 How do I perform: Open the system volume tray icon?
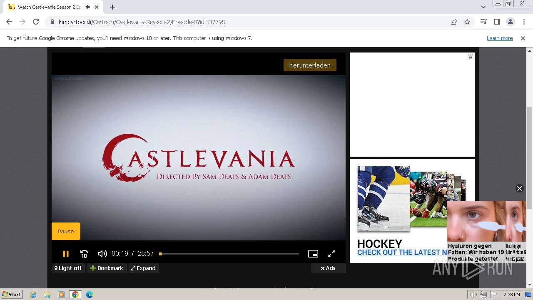pos(473,295)
